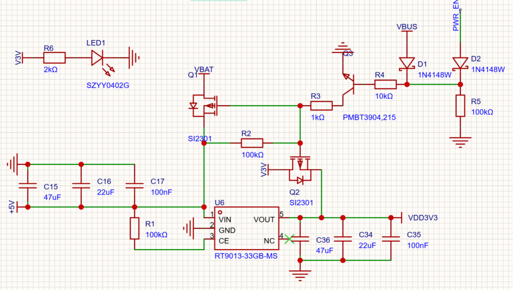The width and height of the screenshot is (513, 290).
Task: Select the U6 regulator IC body
Action: coord(247,228)
